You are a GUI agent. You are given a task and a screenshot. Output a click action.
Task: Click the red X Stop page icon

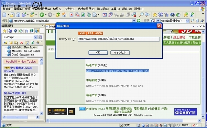71,15
